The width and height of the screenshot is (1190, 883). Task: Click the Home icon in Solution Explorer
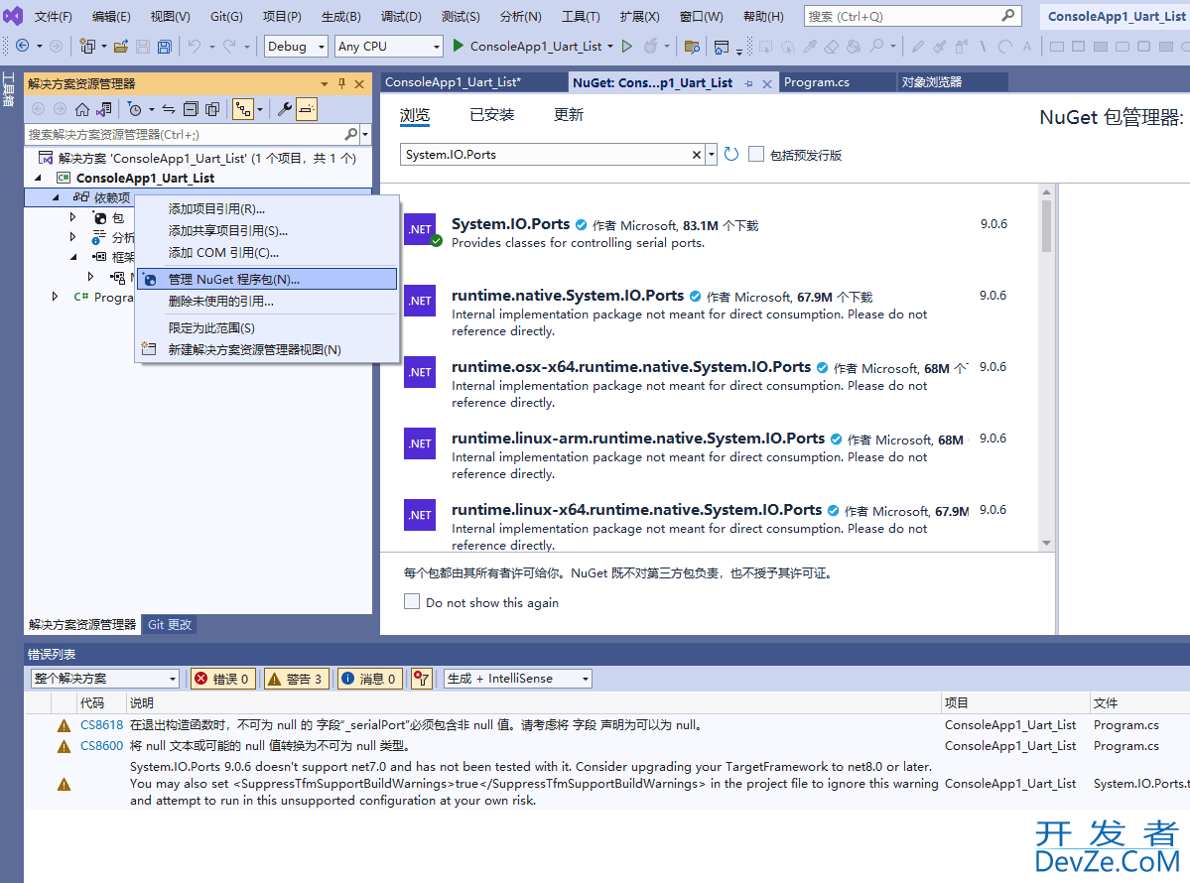coord(82,109)
